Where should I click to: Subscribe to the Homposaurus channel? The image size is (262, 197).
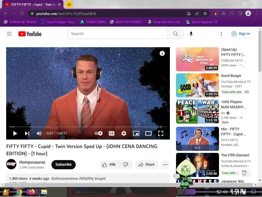63,164
